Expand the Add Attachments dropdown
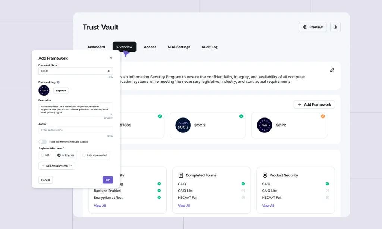The image size is (382, 229). coord(56,166)
